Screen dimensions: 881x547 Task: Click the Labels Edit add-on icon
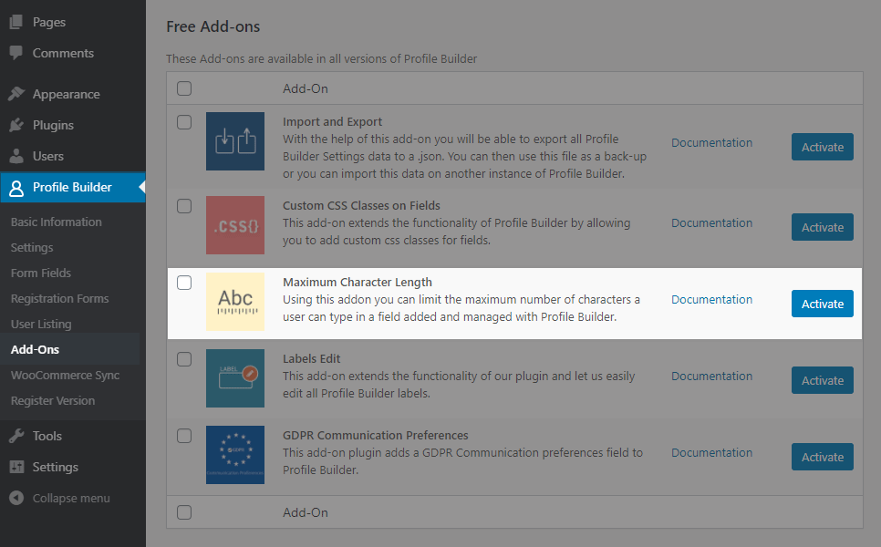[234, 378]
